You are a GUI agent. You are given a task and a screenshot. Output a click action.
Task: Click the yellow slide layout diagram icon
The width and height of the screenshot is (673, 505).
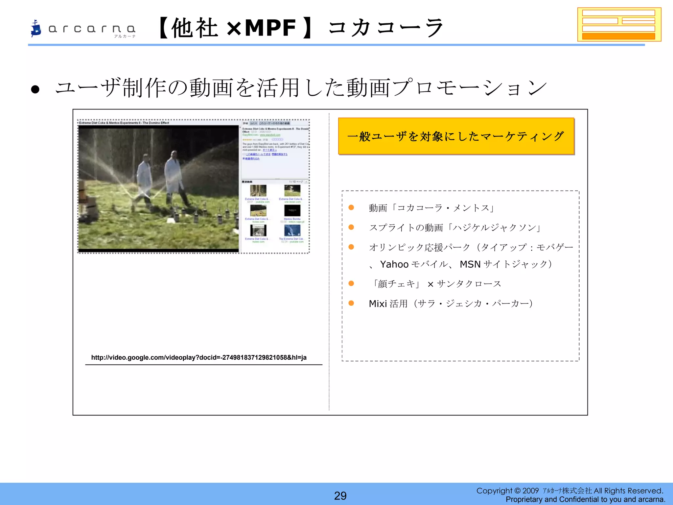[619, 25]
